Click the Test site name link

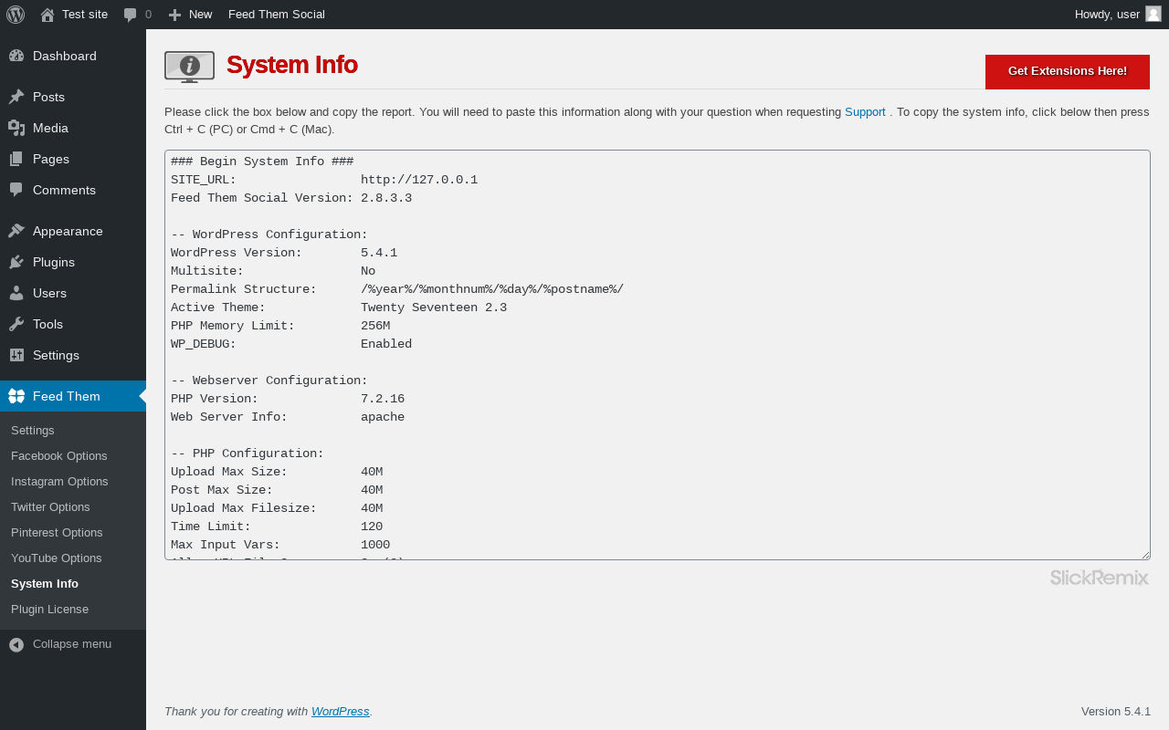point(85,15)
